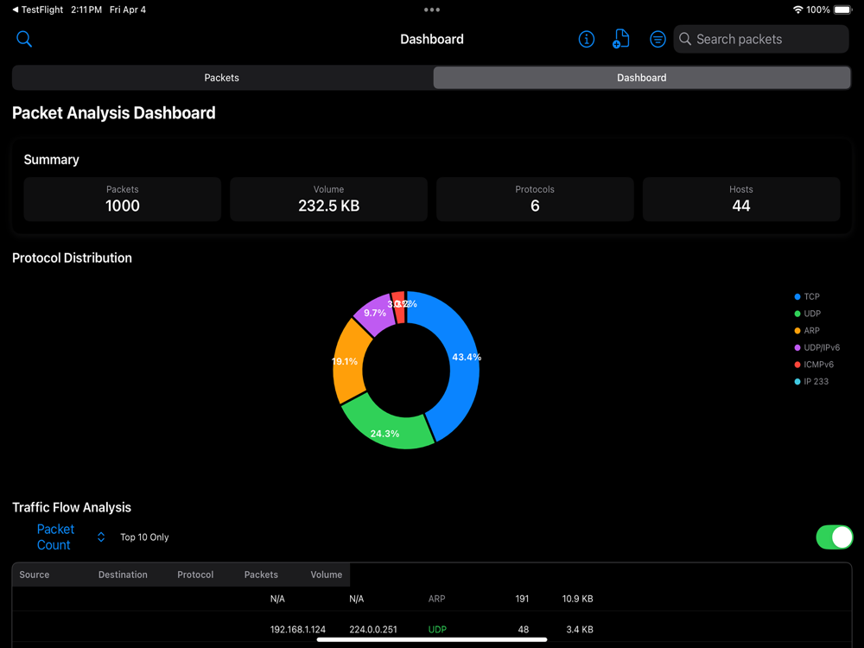This screenshot has width=864, height=648.
Task: Focus the Search packets field
Action: [x=761, y=39]
